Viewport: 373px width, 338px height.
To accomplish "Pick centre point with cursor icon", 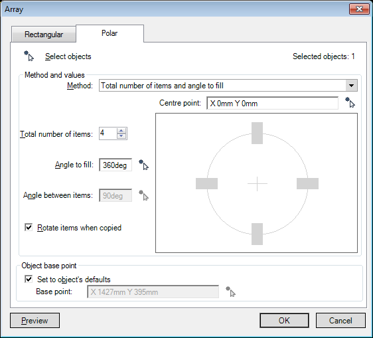I will (350, 102).
